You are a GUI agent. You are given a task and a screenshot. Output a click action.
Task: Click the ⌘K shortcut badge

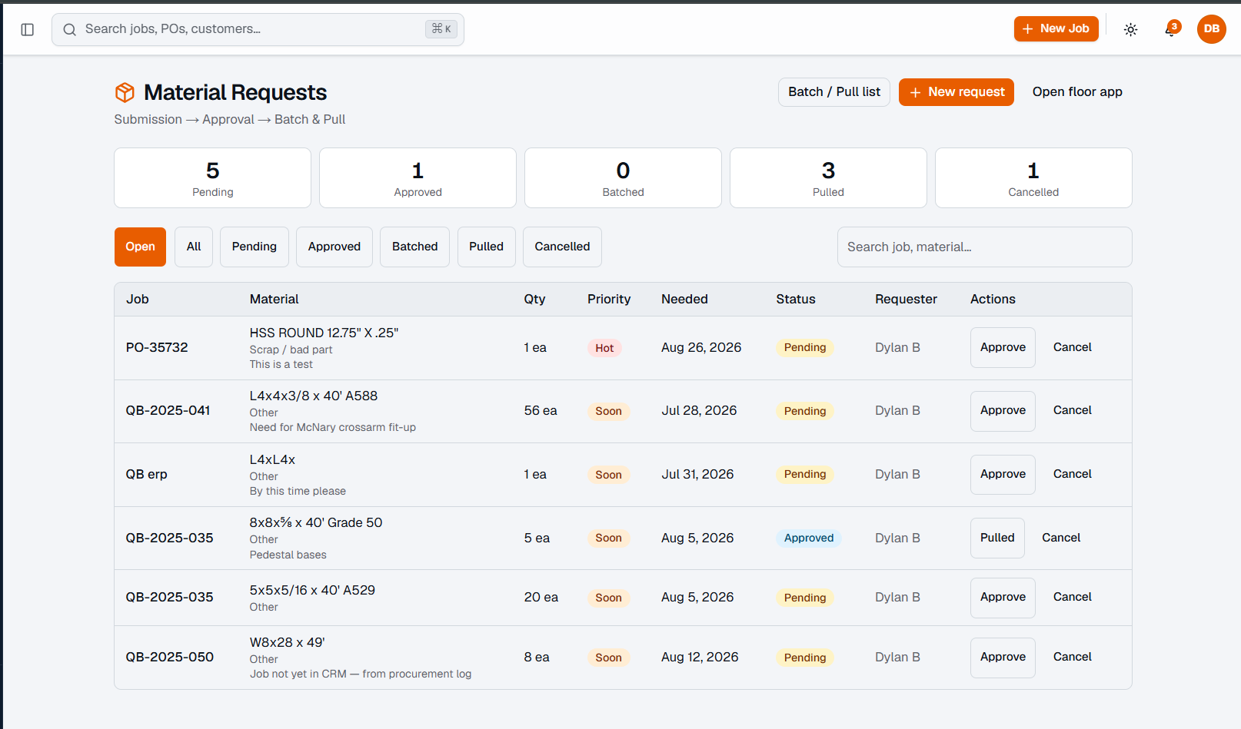[x=441, y=29]
